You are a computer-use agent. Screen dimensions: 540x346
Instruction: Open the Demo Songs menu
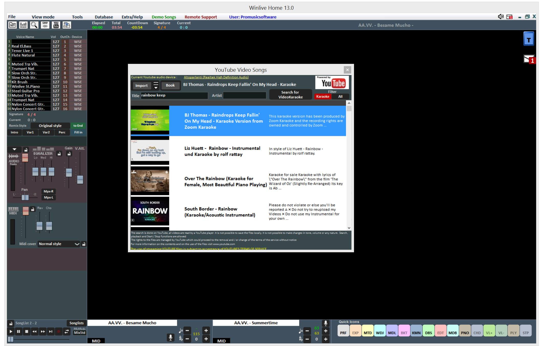click(x=164, y=17)
